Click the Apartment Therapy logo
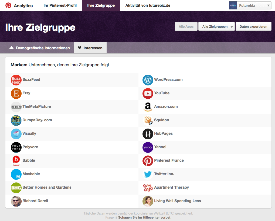This screenshot has height=221, width=275. (148, 188)
